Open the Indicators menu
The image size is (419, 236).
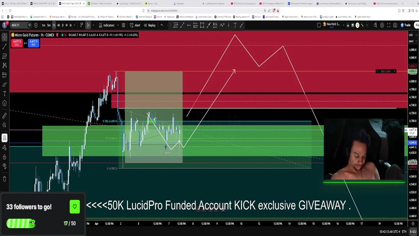[x=106, y=25]
